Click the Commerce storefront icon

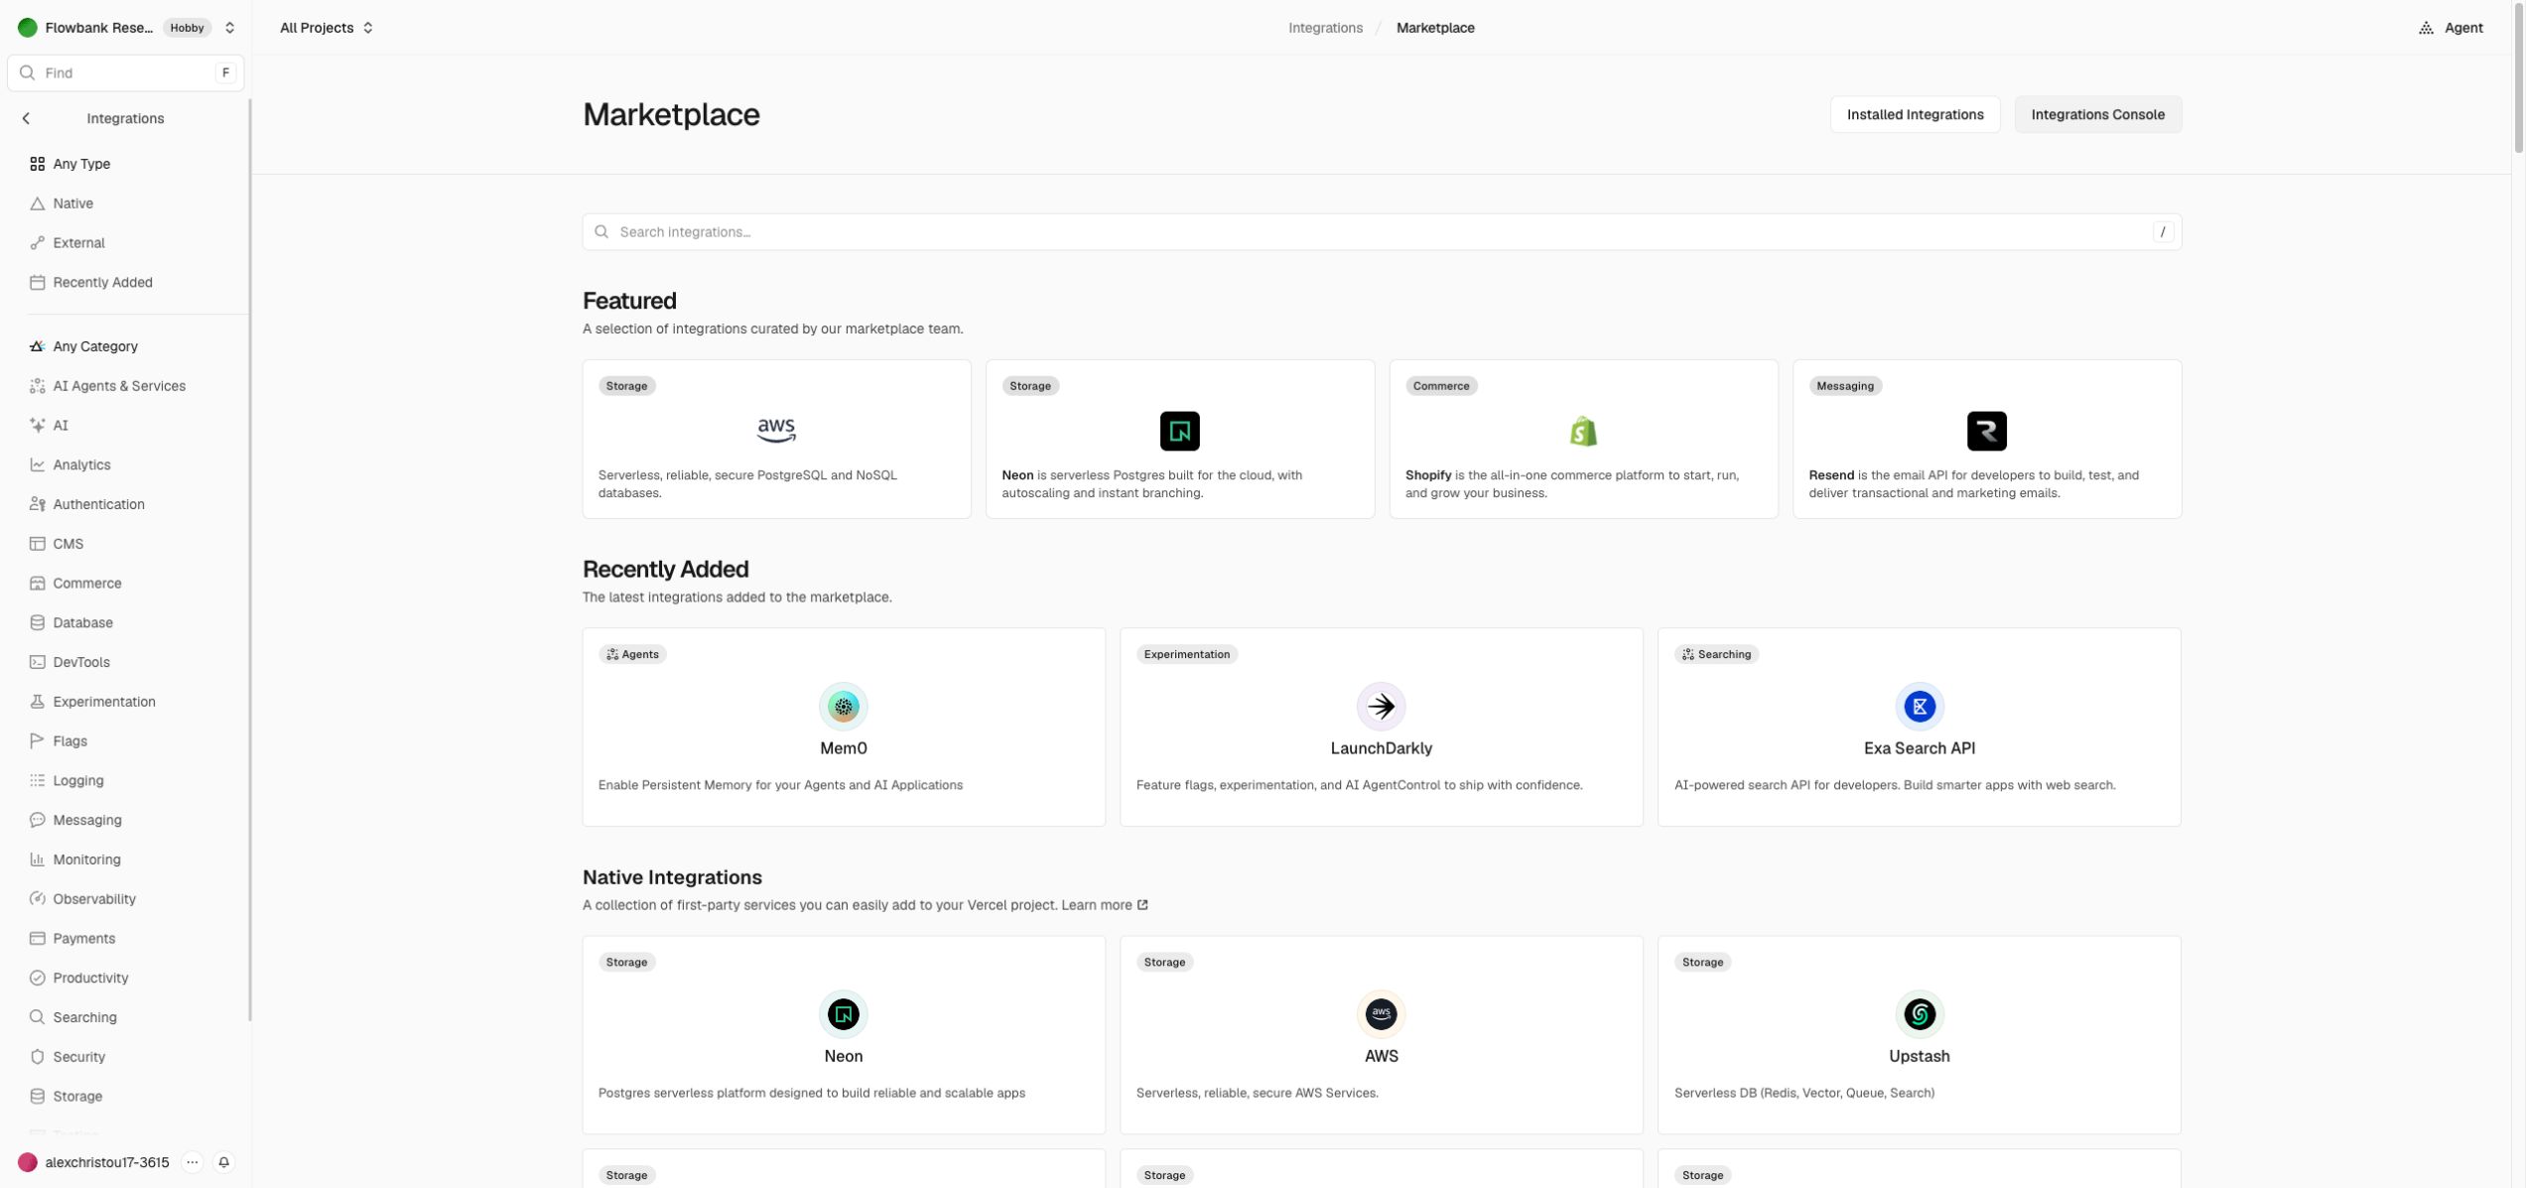click(37, 584)
